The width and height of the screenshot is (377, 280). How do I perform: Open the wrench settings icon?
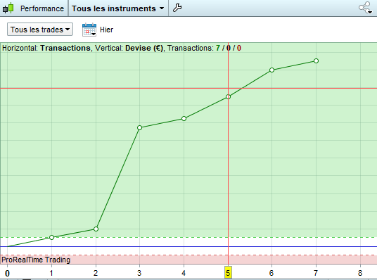click(177, 8)
